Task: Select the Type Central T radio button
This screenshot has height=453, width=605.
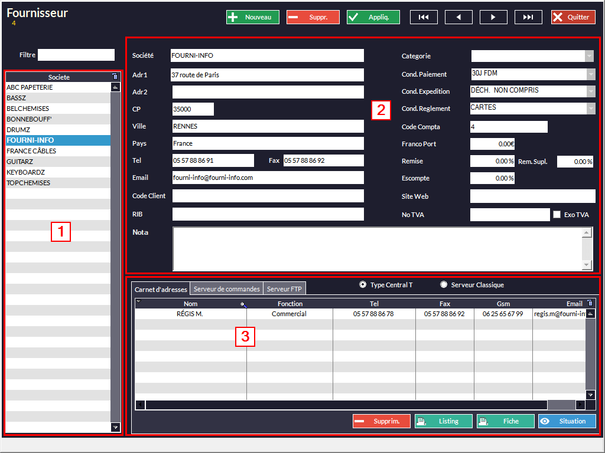Action: [363, 285]
